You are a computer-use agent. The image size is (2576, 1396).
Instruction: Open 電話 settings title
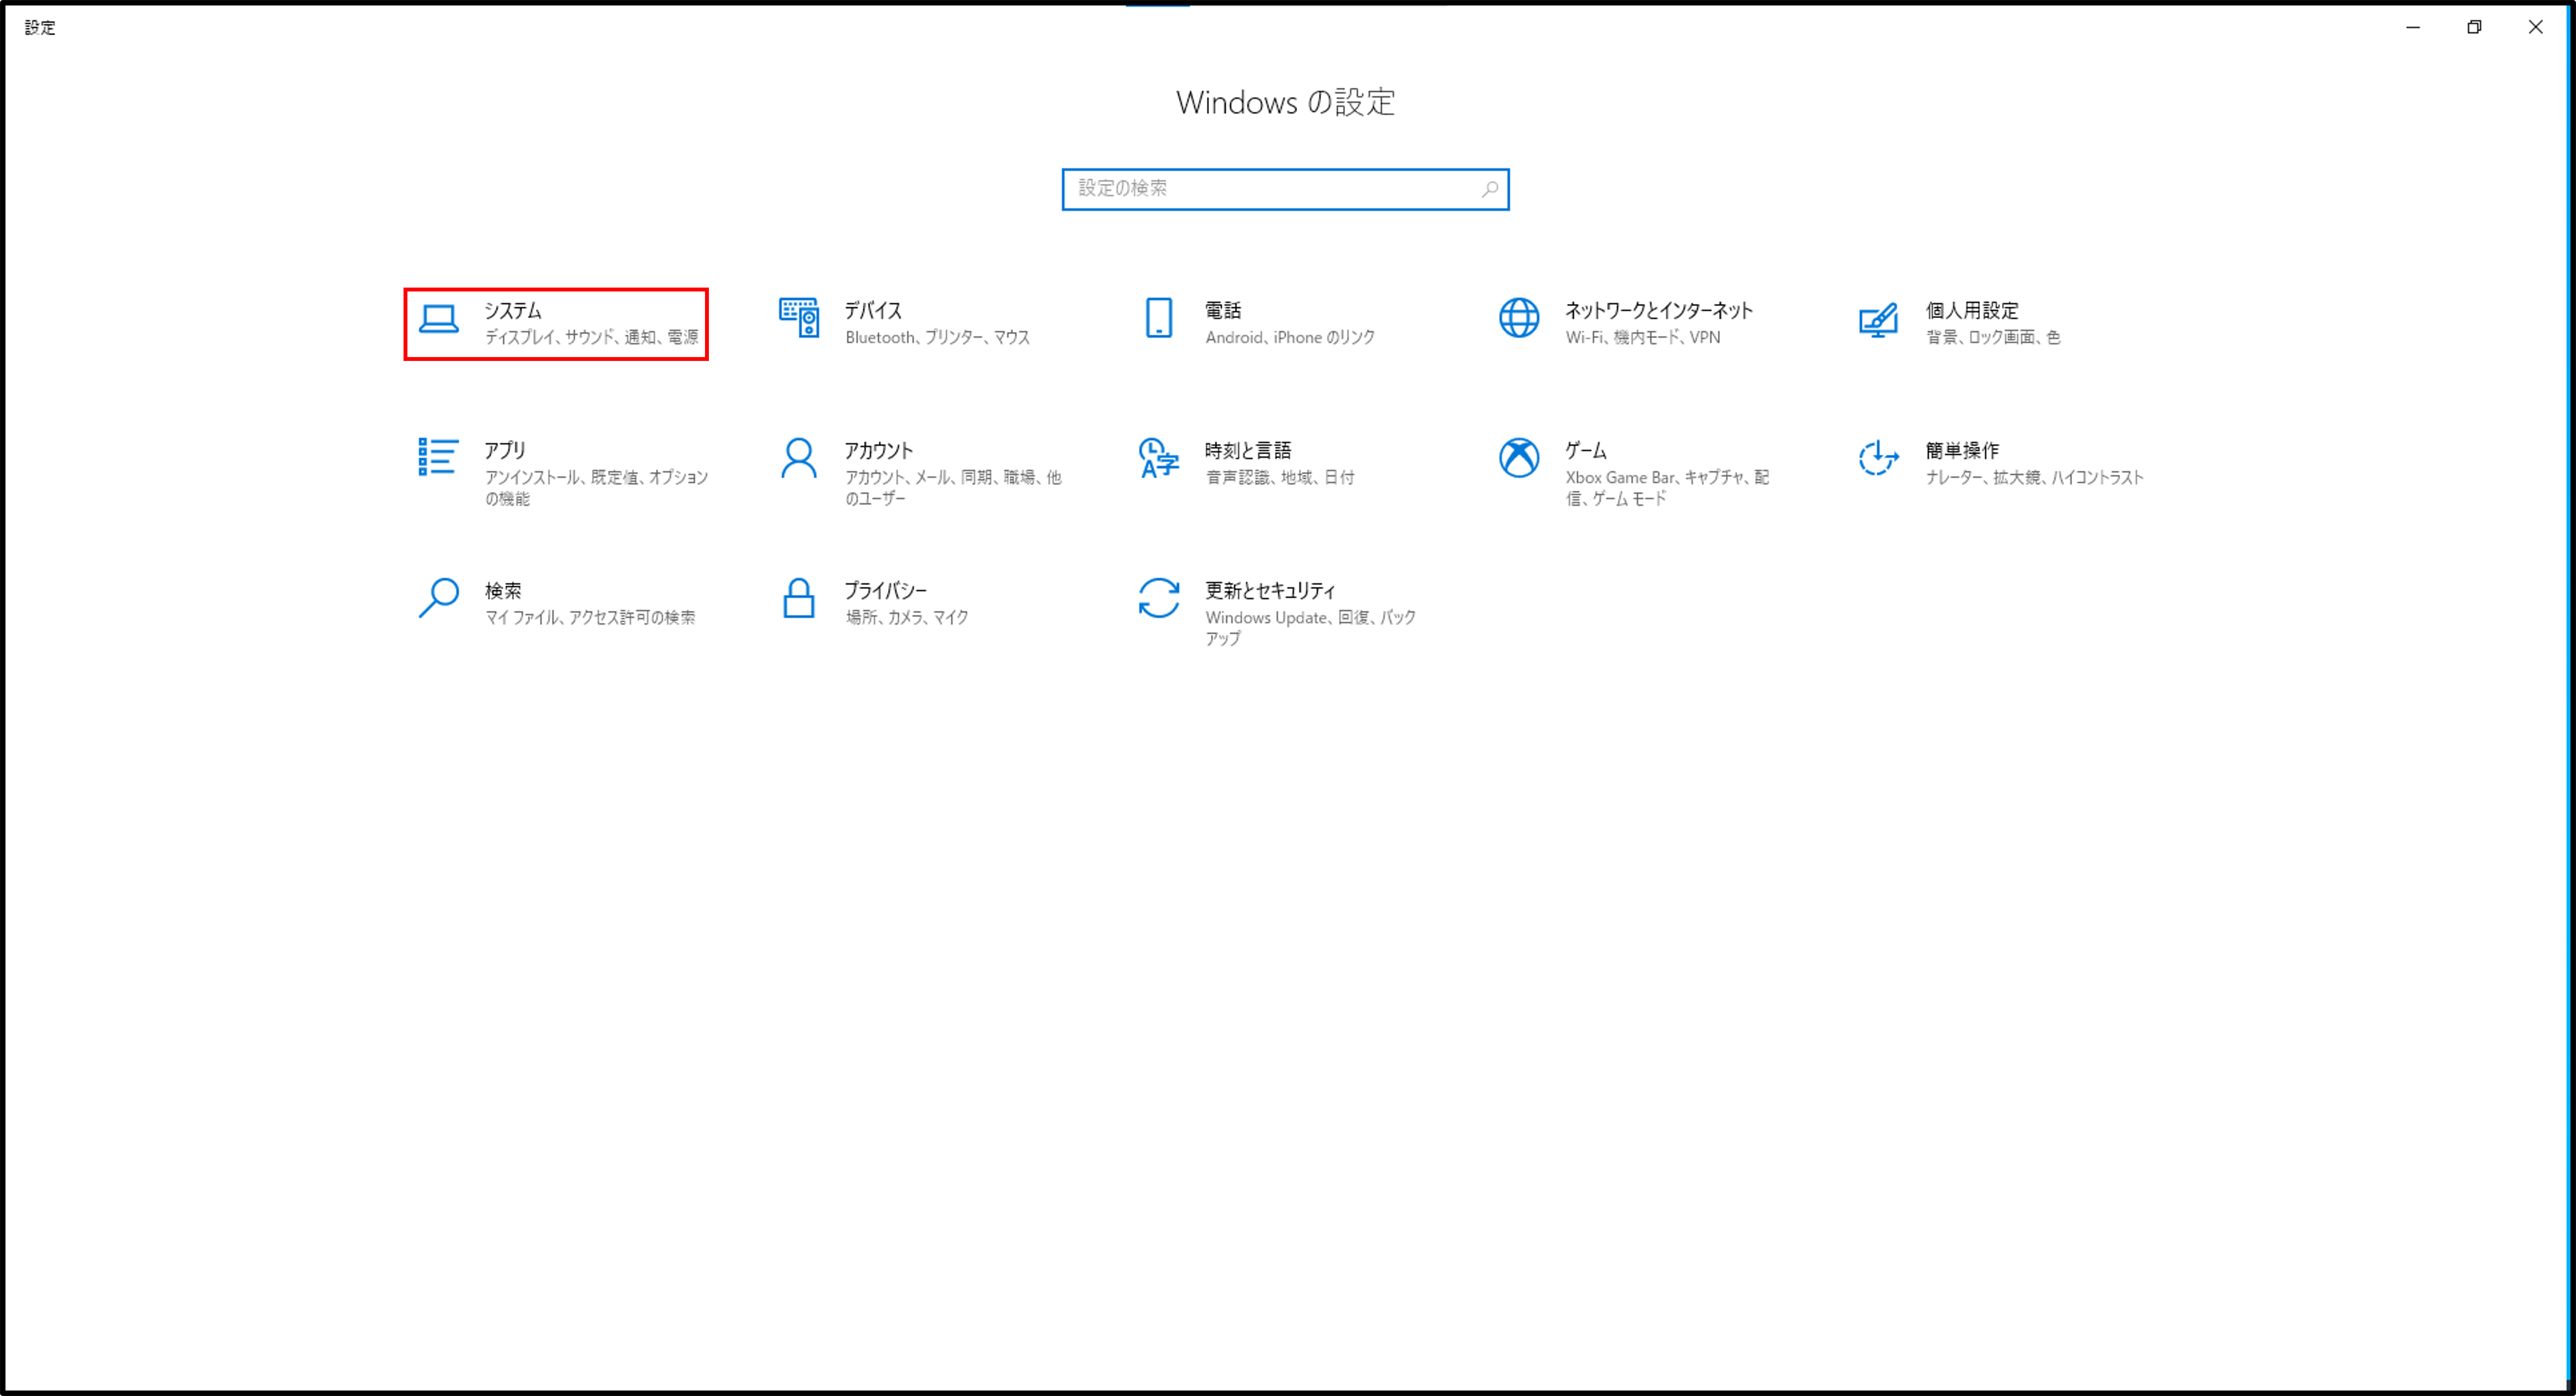pyautogui.click(x=1223, y=310)
